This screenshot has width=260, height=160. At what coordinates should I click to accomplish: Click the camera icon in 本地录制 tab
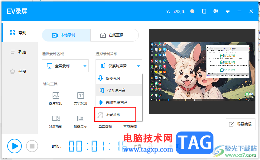[x=55, y=35]
